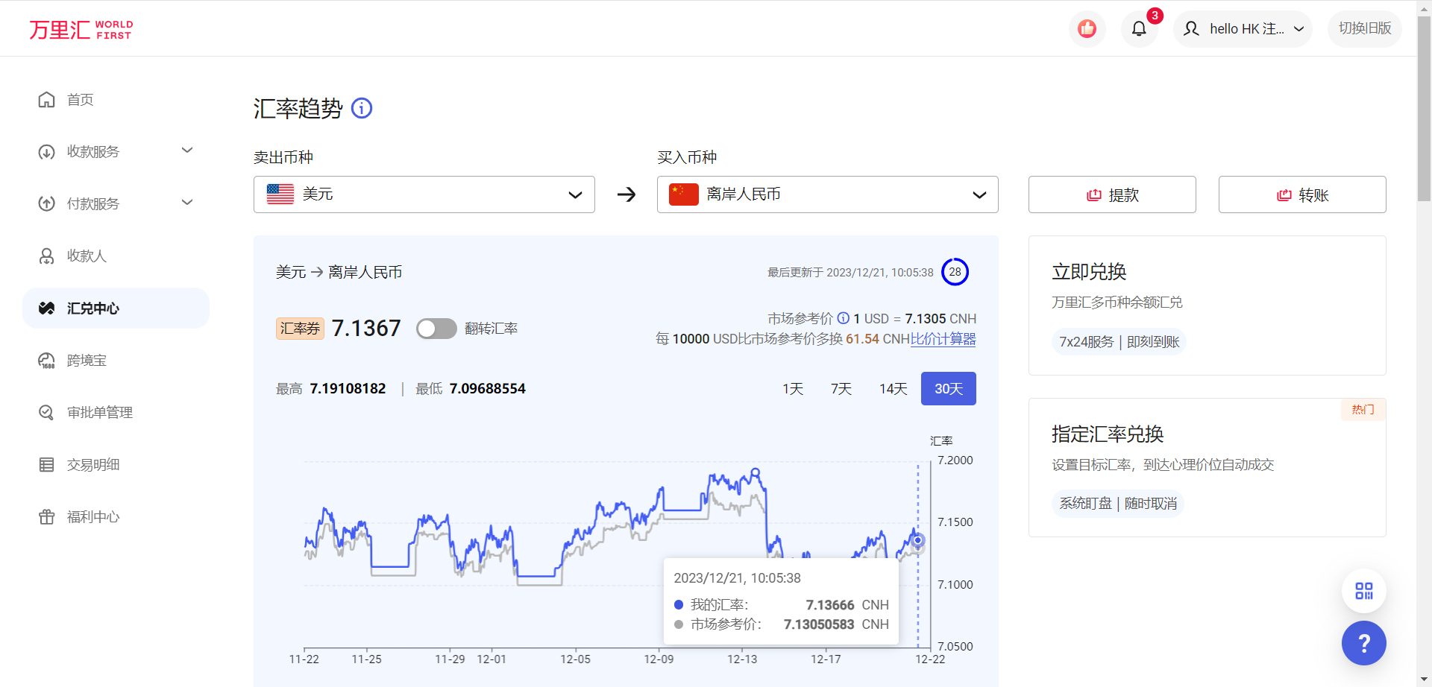The image size is (1432, 687).
Task: Open the QR code panel icon
Action: pyautogui.click(x=1363, y=589)
